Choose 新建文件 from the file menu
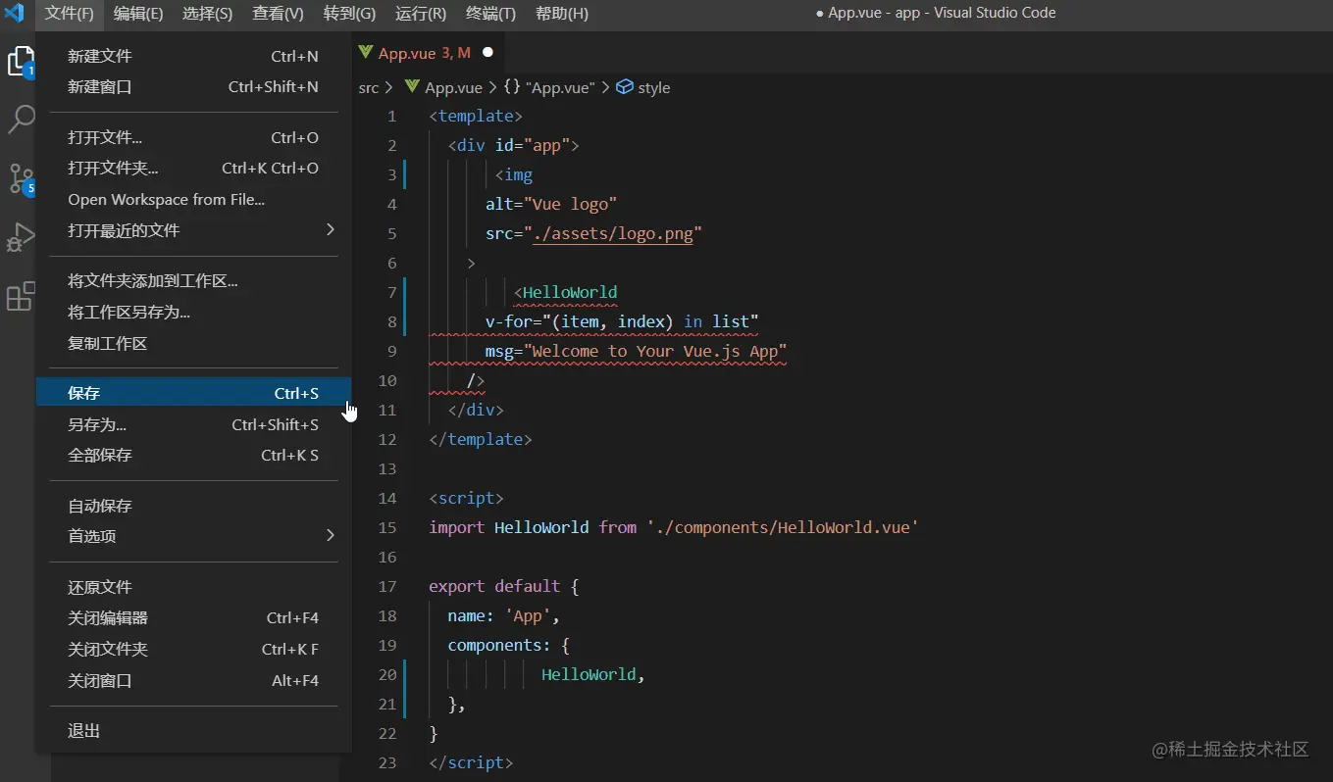Viewport: 1333px width, 782px height. 193,57
